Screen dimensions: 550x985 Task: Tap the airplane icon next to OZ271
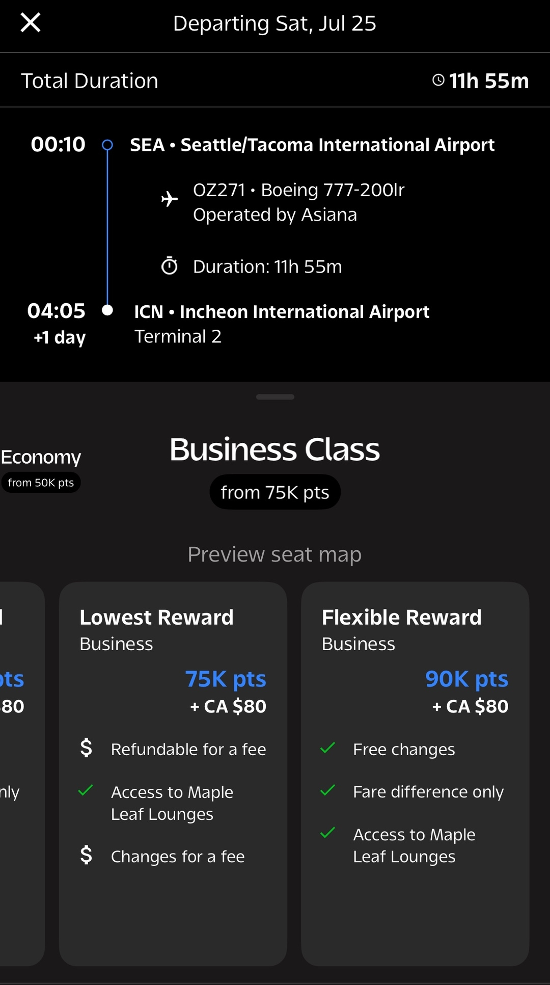(x=170, y=199)
